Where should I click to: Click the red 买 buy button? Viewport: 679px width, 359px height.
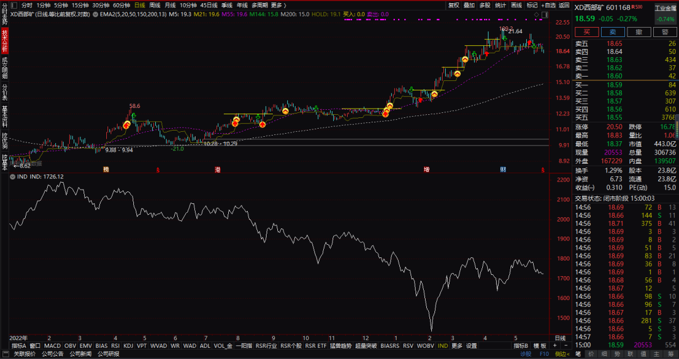[x=587, y=32]
